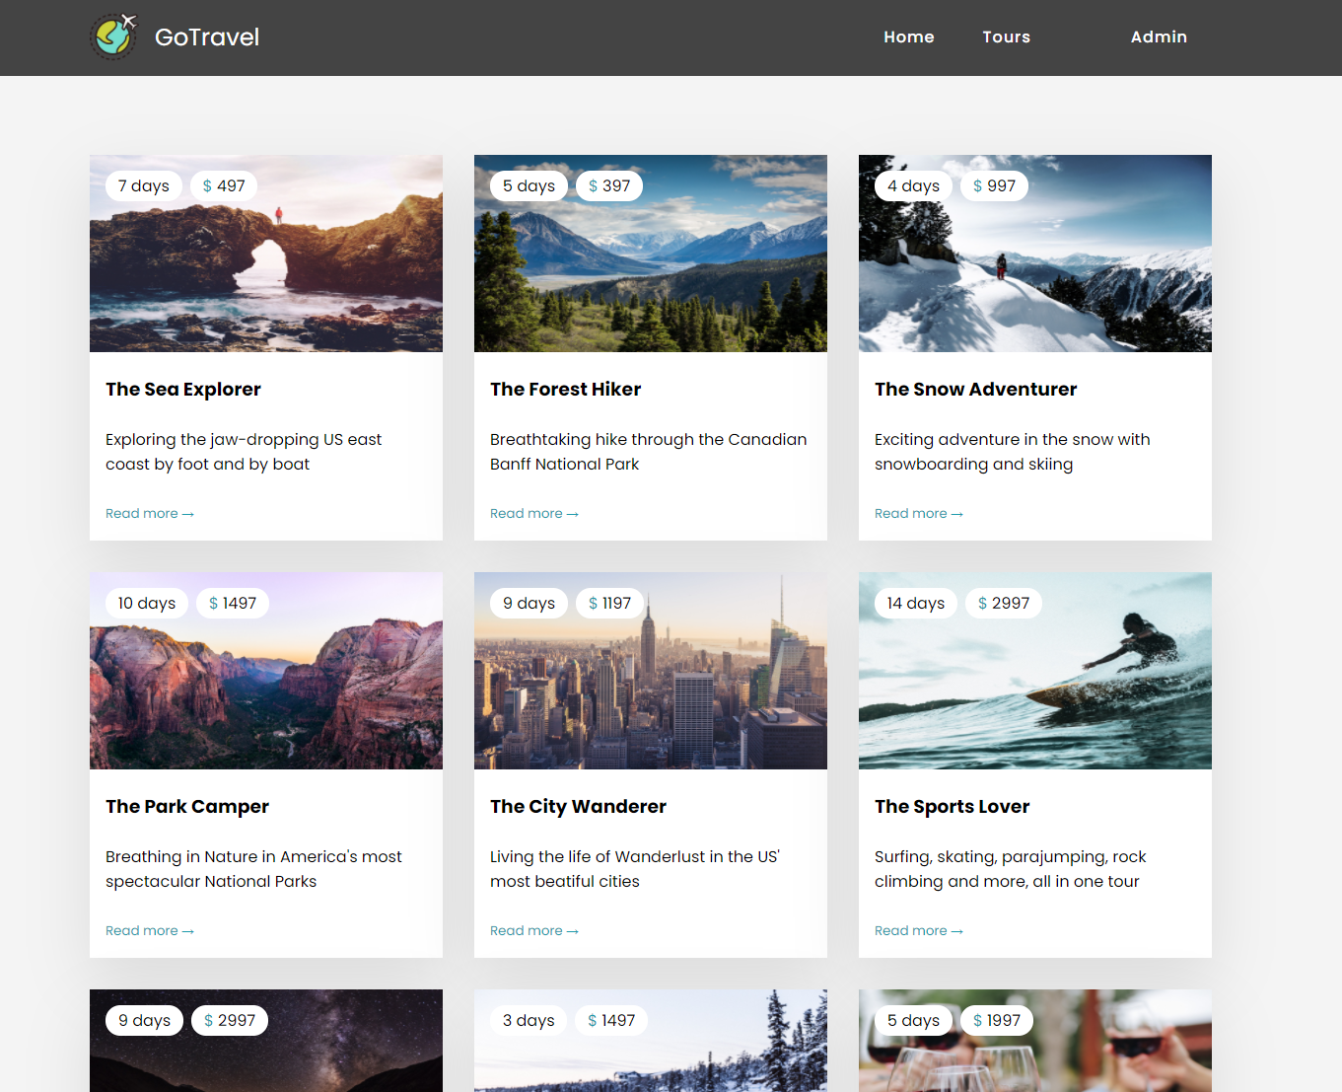1342x1092 pixels.
Task: Read more about The Sports Lover
Action: point(919,931)
